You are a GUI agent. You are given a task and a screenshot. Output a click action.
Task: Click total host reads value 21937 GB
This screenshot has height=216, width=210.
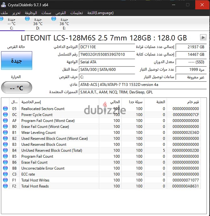(191, 47)
